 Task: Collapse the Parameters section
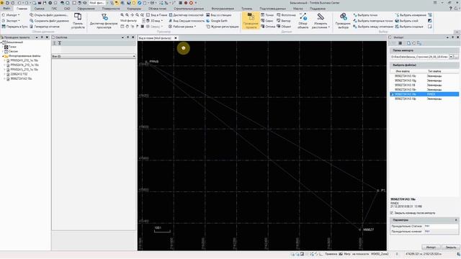456,220
